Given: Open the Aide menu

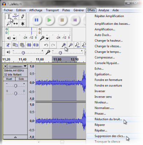Looking at the screenshot, I should pos(115,10).
